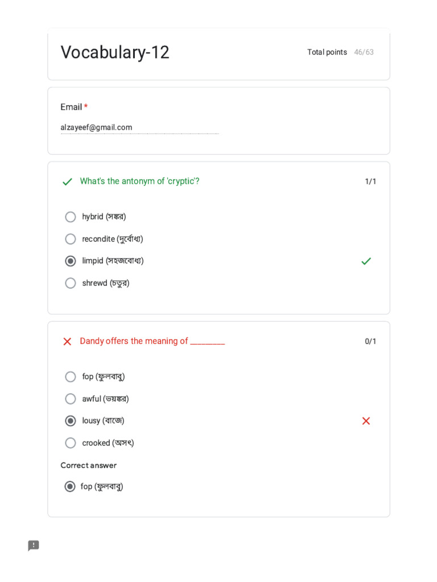Click the Vocabulary-12 form title
The image size is (437, 582).
pyautogui.click(x=115, y=52)
